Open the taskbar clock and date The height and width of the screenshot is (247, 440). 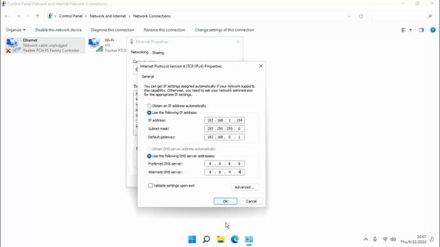coord(413,239)
